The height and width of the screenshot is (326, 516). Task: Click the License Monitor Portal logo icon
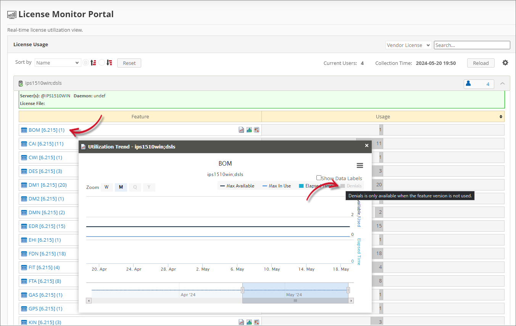tap(12, 15)
